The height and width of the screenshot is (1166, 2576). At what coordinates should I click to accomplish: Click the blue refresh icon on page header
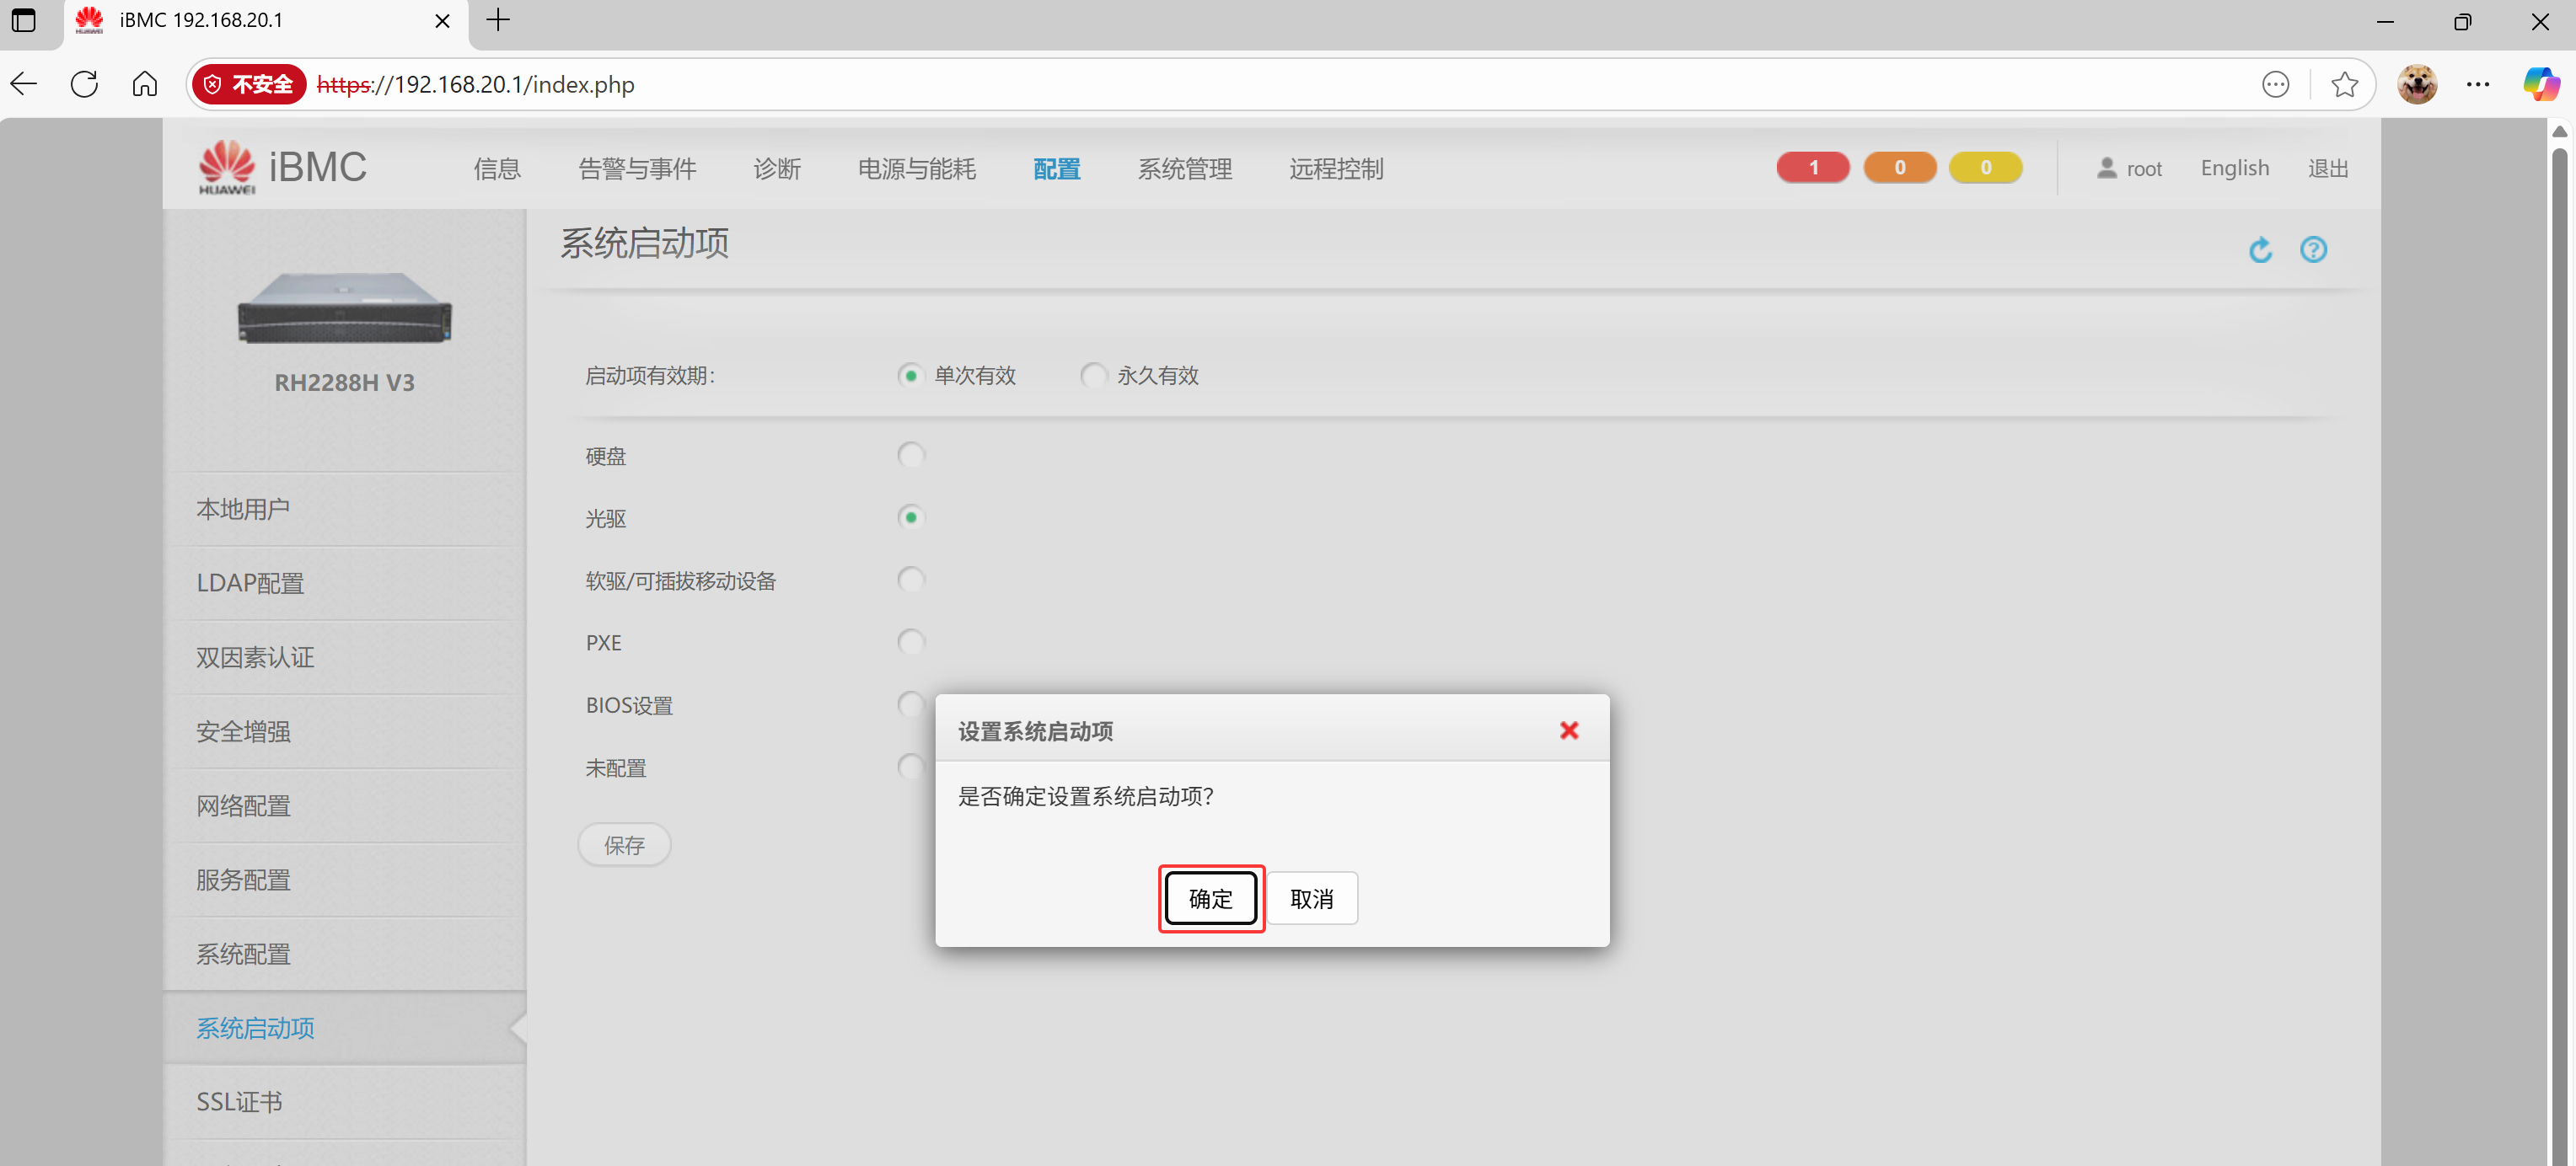click(2260, 249)
